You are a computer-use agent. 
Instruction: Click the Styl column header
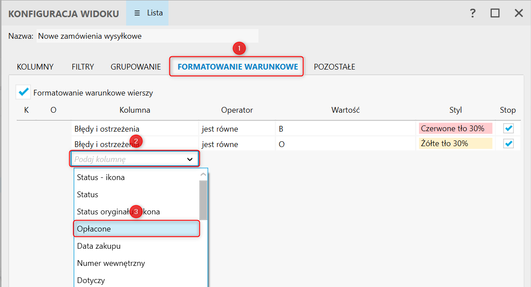click(455, 110)
